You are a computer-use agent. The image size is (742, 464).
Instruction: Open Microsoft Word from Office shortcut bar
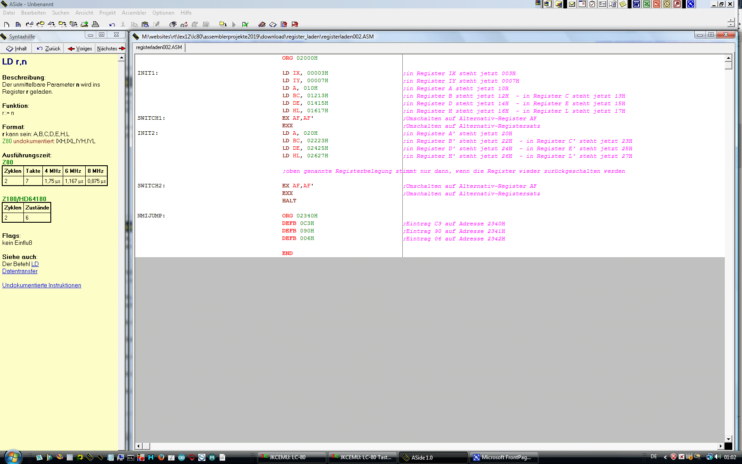pos(636,4)
